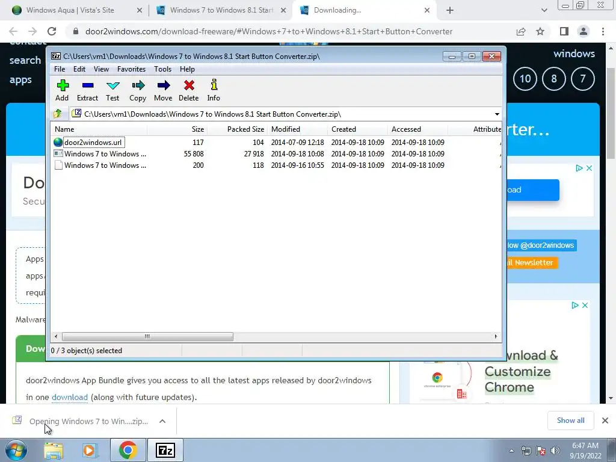The width and height of the screenshot is (616, 462).
Task: Click the right scroll arrow of file list
Action: 496,337
